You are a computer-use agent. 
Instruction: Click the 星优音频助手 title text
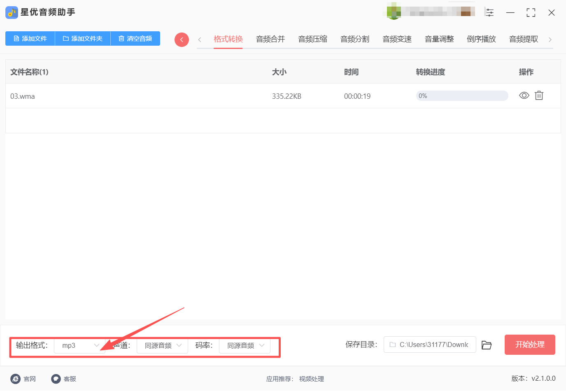(48, 12)
